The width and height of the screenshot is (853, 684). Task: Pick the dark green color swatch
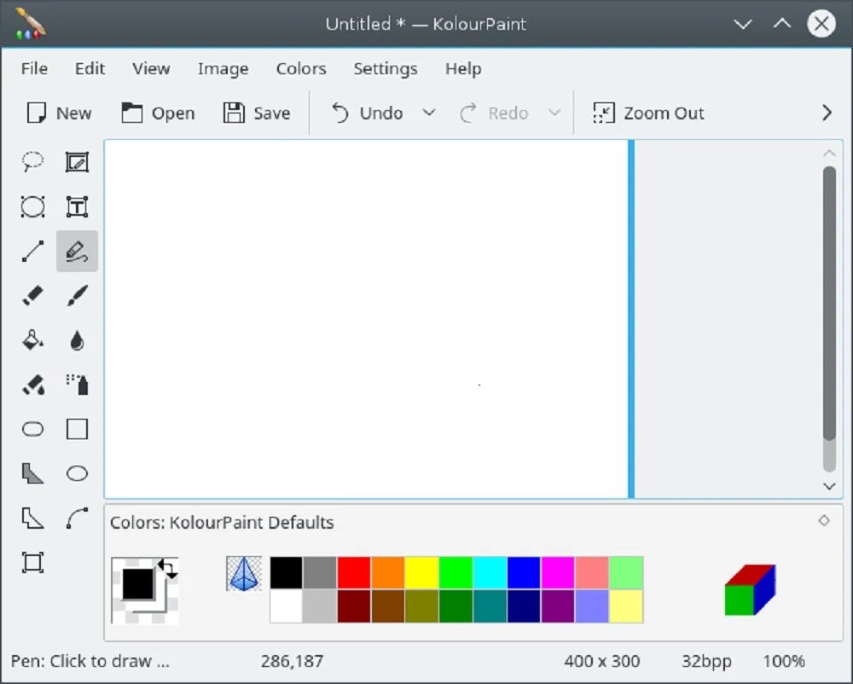click(456, 606)
